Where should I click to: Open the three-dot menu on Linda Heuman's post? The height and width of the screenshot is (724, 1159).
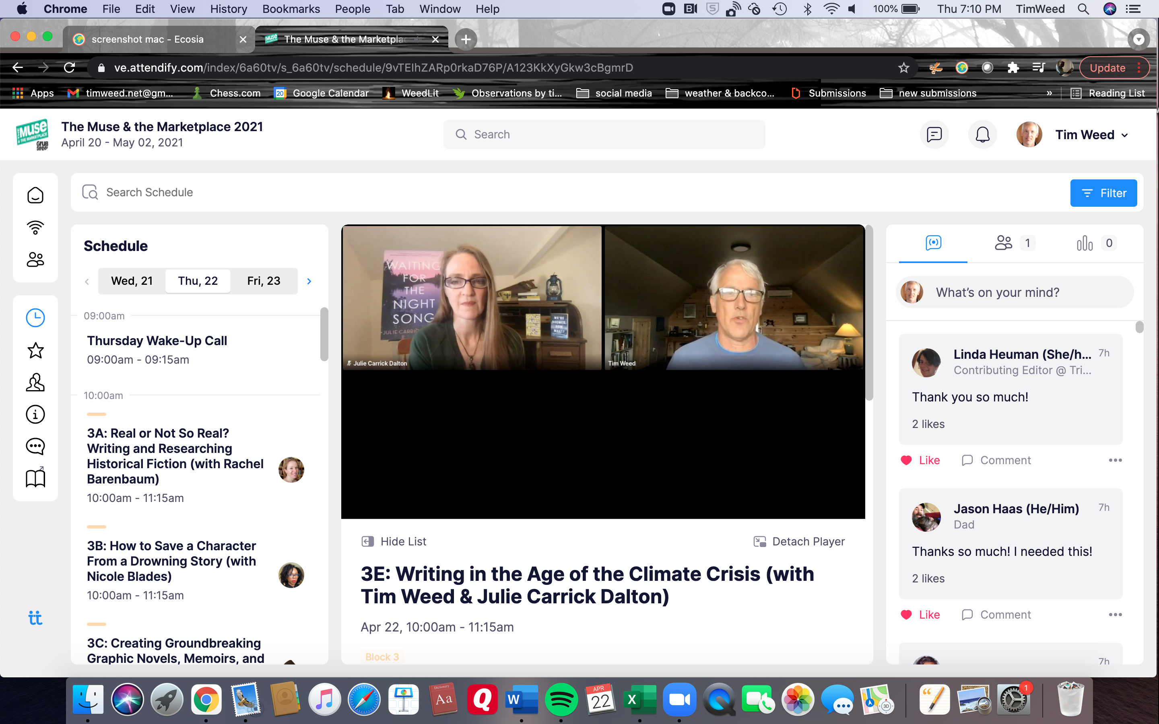coord(1115,460)
